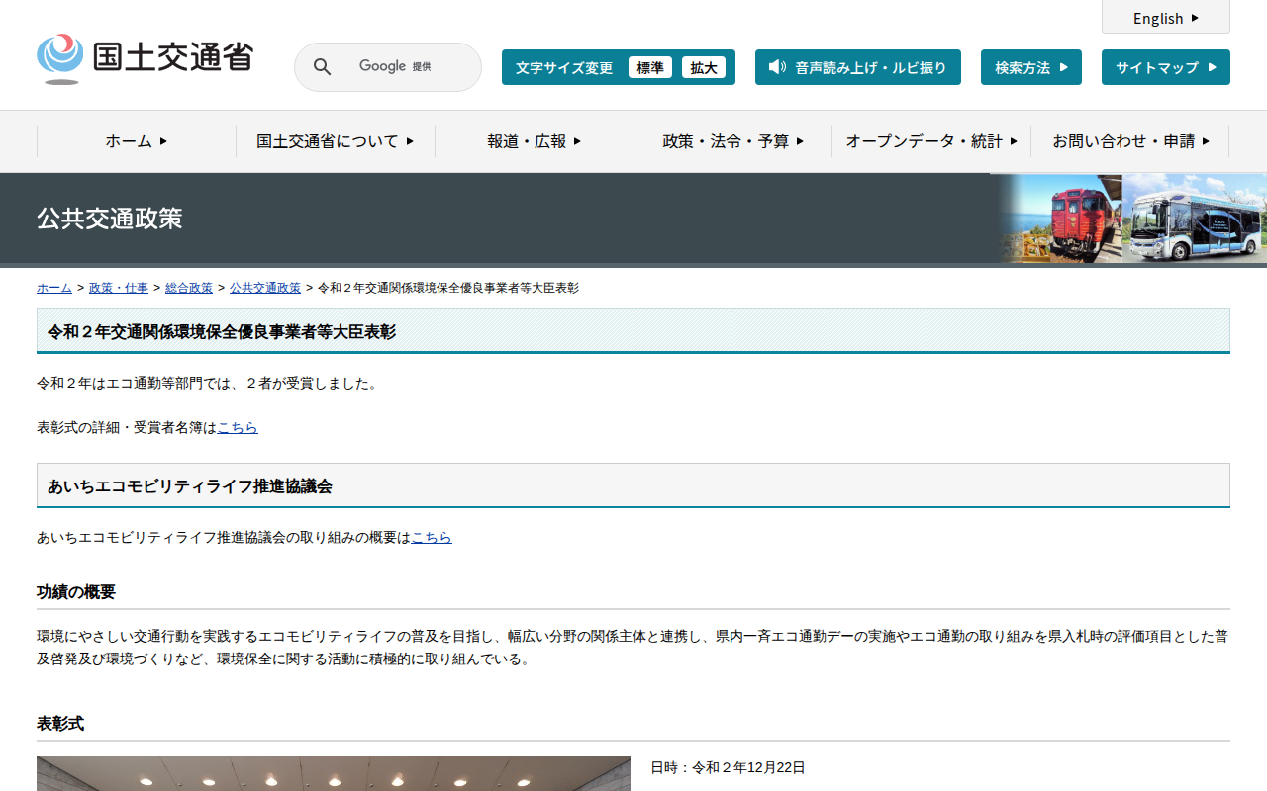Open 検索方法 page

(1031, 67)
